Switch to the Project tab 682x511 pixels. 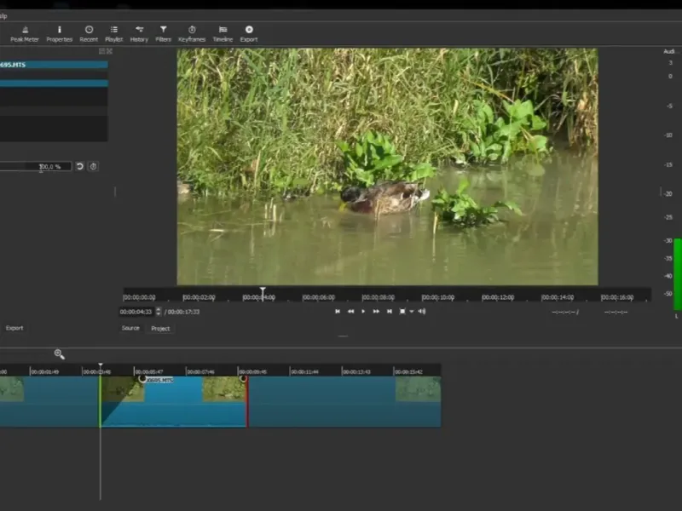160,328
